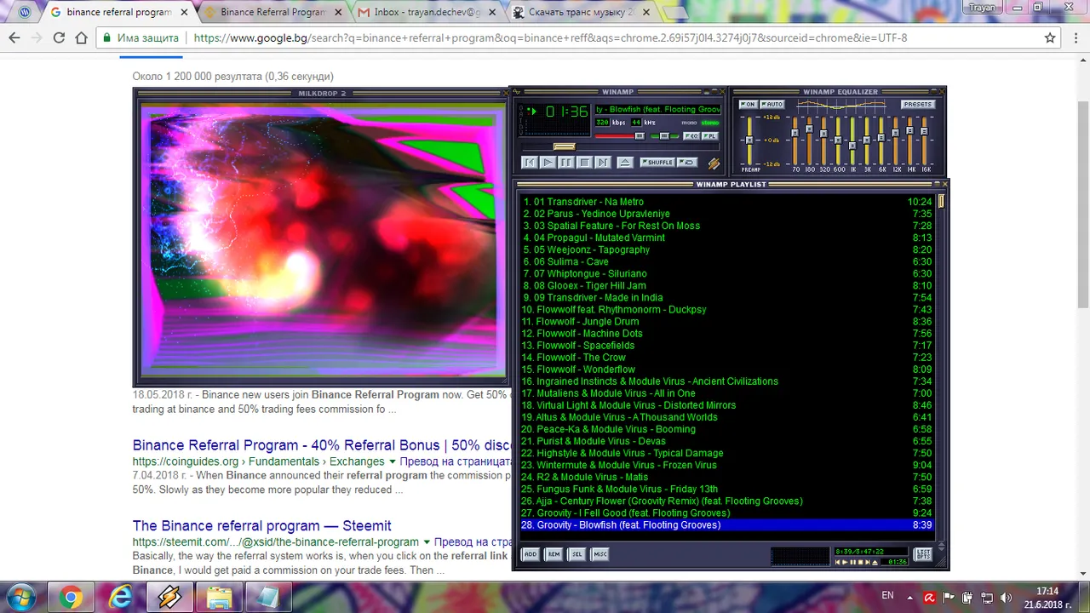Select track 16 Ancient Civilizations
The height and width of the screenshot is (613, 1090).
coord(726,381)
